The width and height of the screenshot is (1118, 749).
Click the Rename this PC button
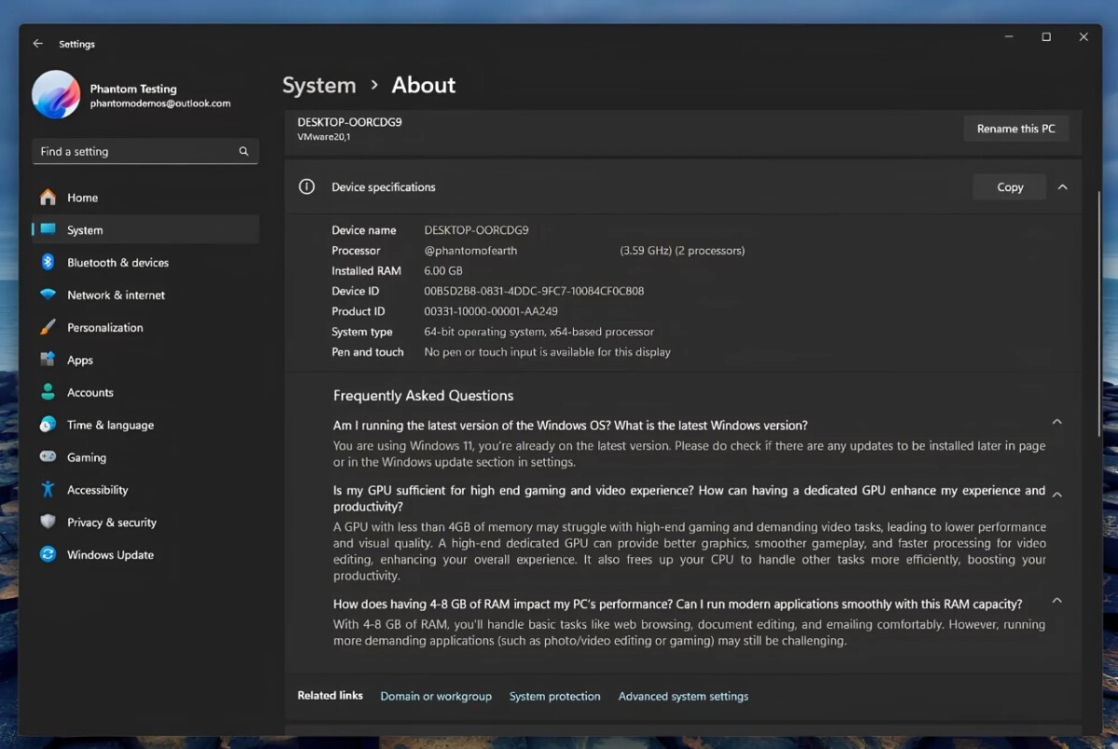[1016, 128]
